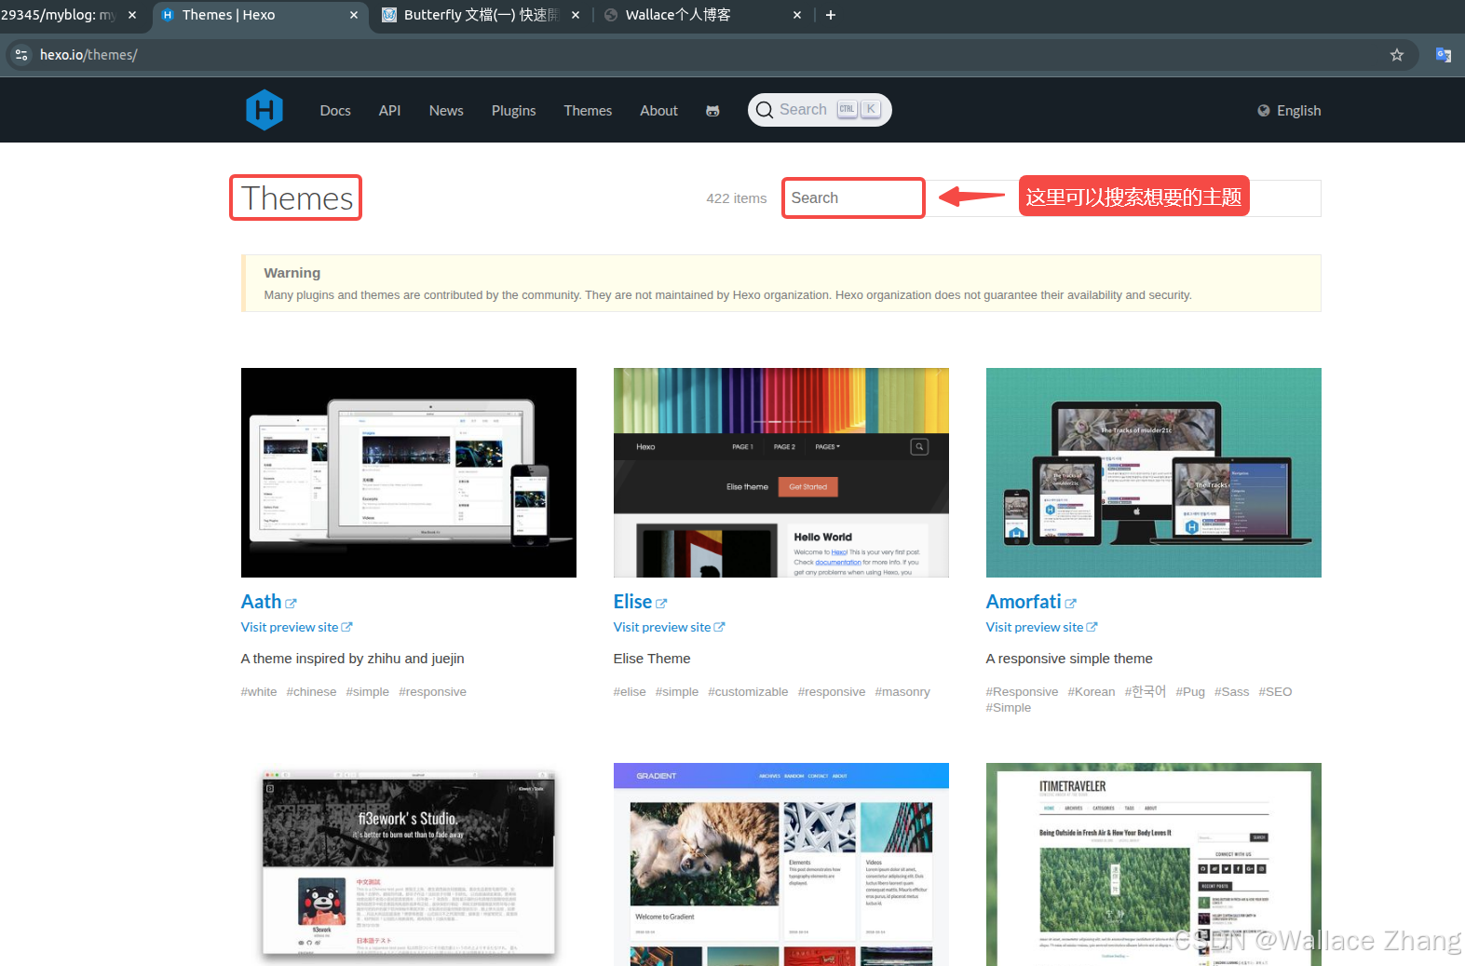The width and height of the screenshot is (1465, 966).
Task: Open the Elise theme title link
Action: 632,602
